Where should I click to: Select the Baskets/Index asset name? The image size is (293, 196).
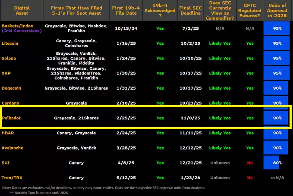(x=17, y=26)
